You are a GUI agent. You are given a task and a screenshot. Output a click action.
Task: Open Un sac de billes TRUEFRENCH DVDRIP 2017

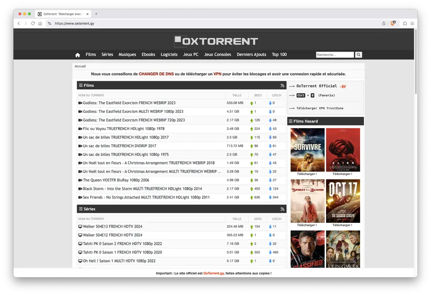click(x=120, y=146)
